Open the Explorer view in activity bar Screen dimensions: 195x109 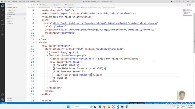(2, 5)
